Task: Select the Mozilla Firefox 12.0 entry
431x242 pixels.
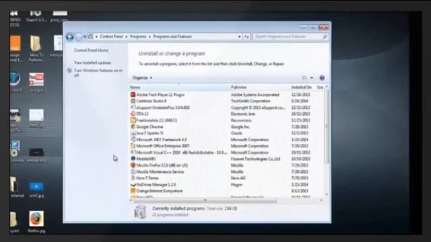Action: [227, 165]
